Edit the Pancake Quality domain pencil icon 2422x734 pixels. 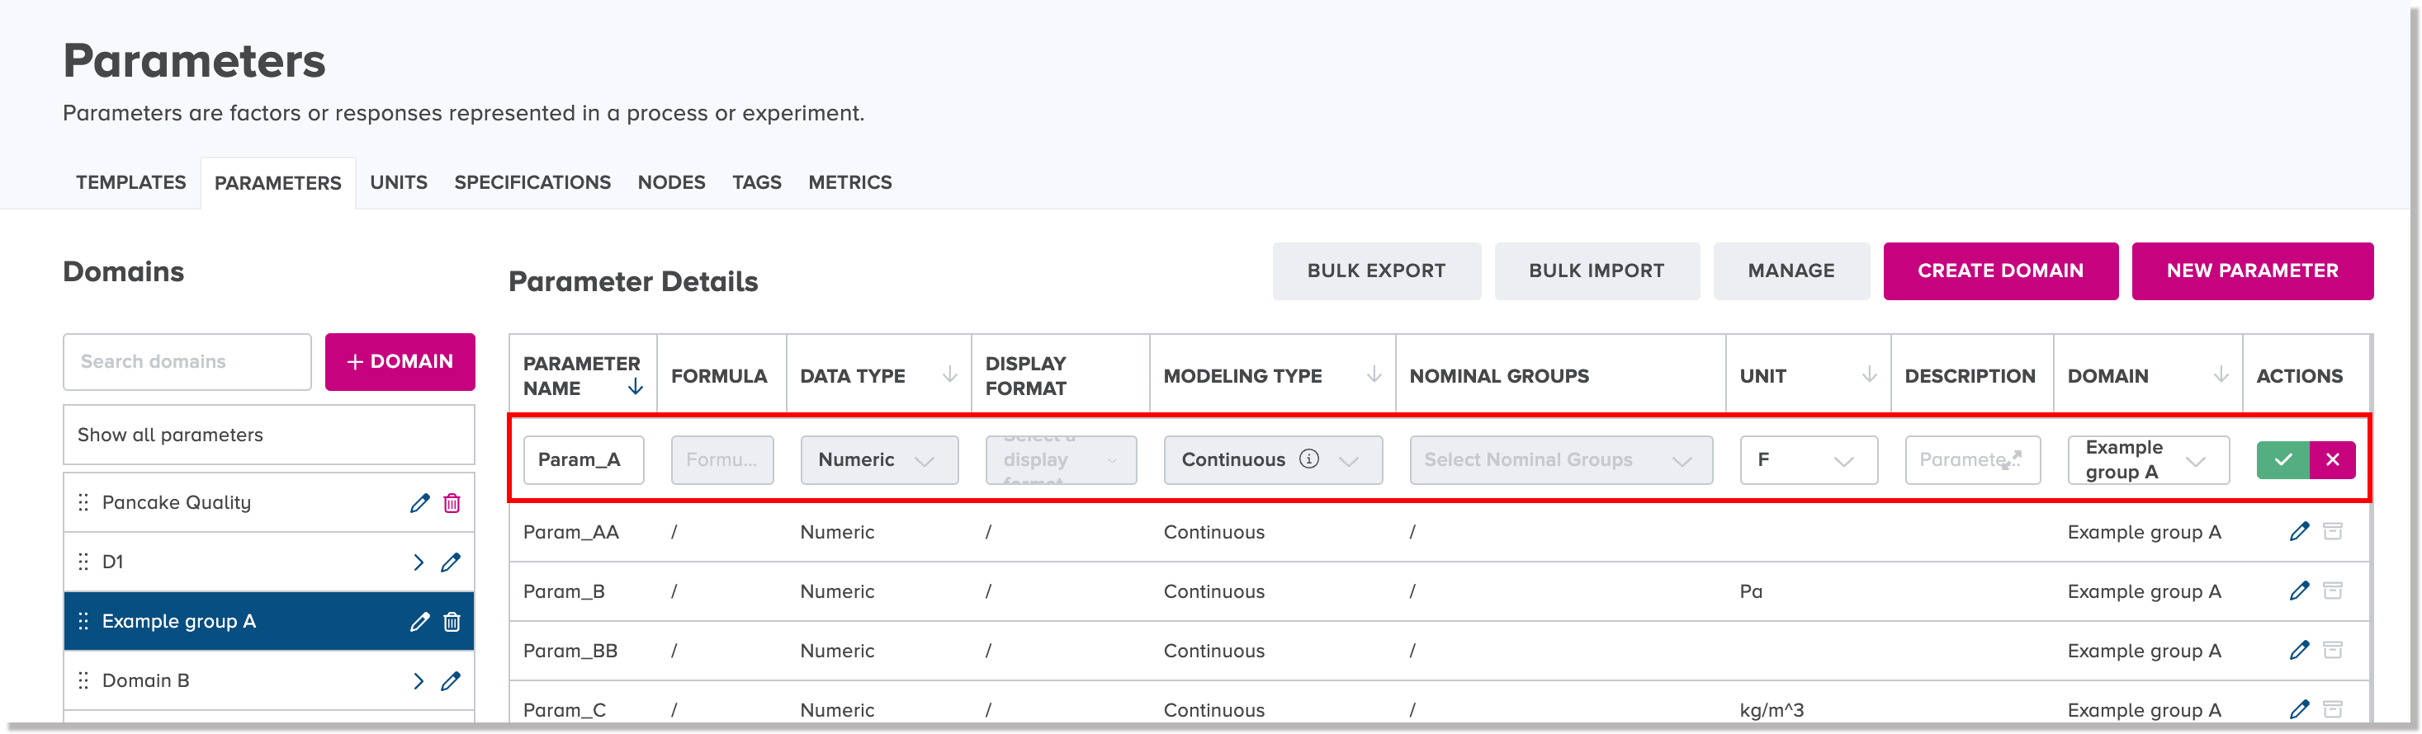pyautogui.click(x=419, y=503)
